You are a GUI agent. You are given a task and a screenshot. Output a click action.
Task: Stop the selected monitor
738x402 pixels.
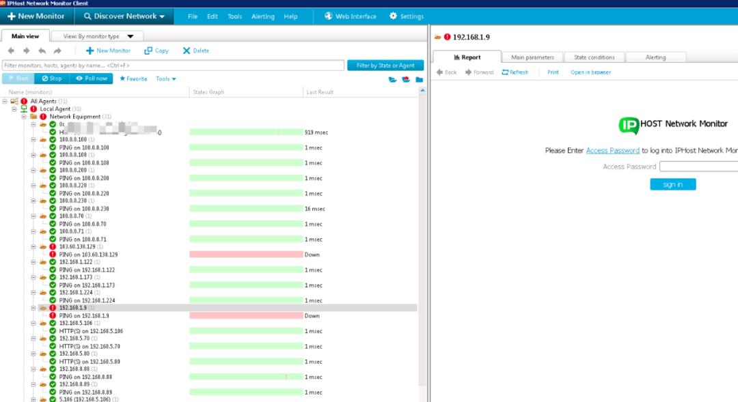point(52,78)
